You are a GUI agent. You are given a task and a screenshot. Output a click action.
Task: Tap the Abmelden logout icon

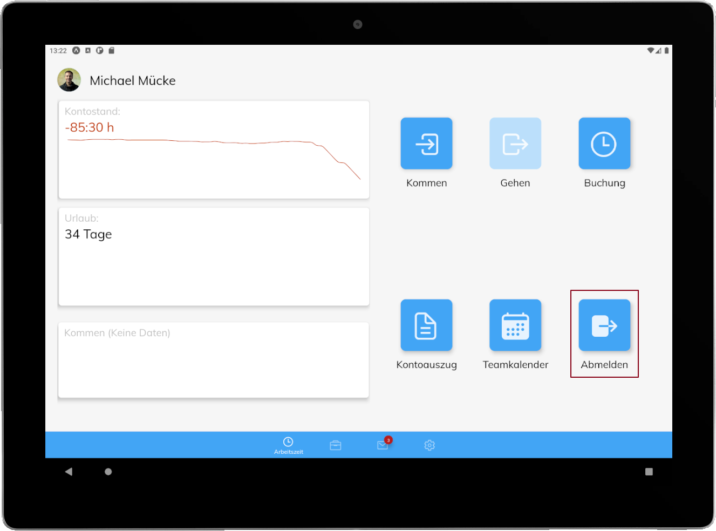point(604,325)
